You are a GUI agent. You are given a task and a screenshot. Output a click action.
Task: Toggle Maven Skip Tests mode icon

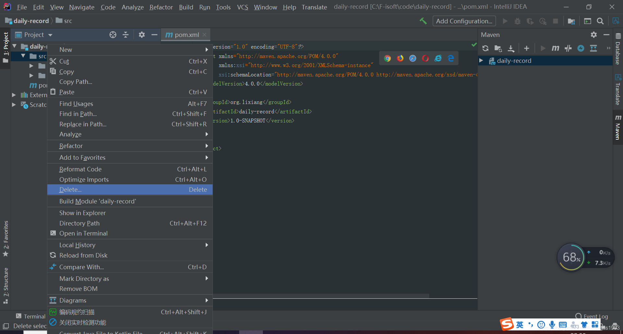pos(568,48)
